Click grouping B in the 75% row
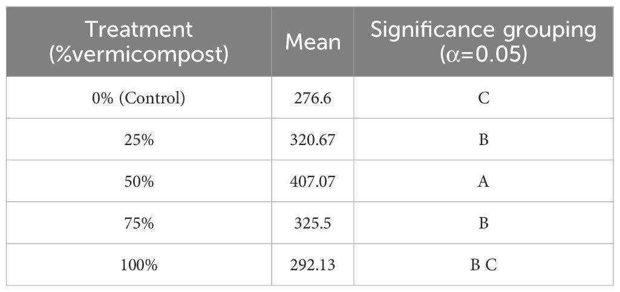 pyautogui.click(x=483, y=224)
